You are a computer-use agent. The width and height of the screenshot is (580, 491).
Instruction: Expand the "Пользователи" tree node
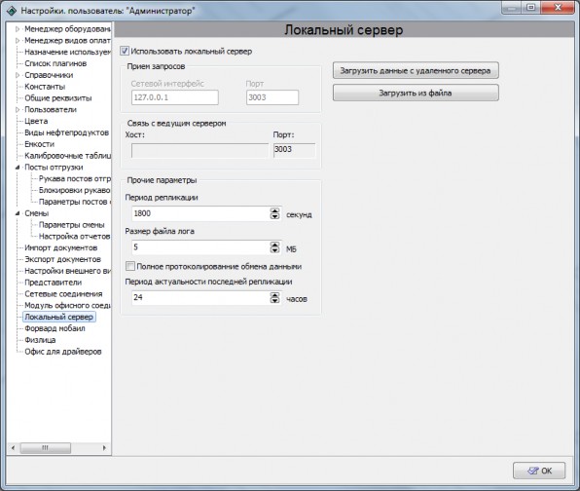point(18,110)
